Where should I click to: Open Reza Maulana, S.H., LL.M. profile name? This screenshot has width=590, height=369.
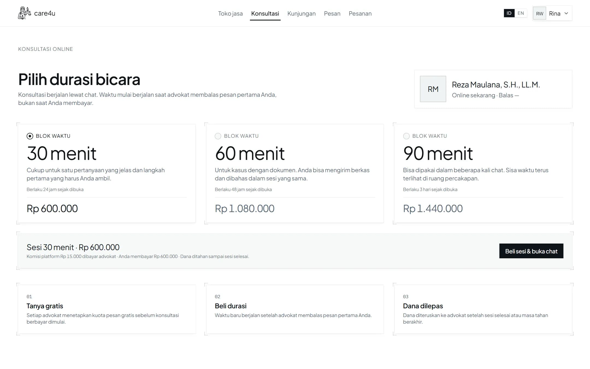(496, 85)
